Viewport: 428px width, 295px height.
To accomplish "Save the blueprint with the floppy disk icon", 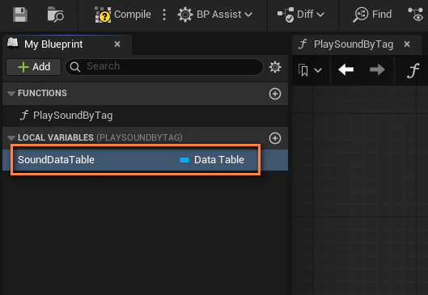I will (20, 15).
